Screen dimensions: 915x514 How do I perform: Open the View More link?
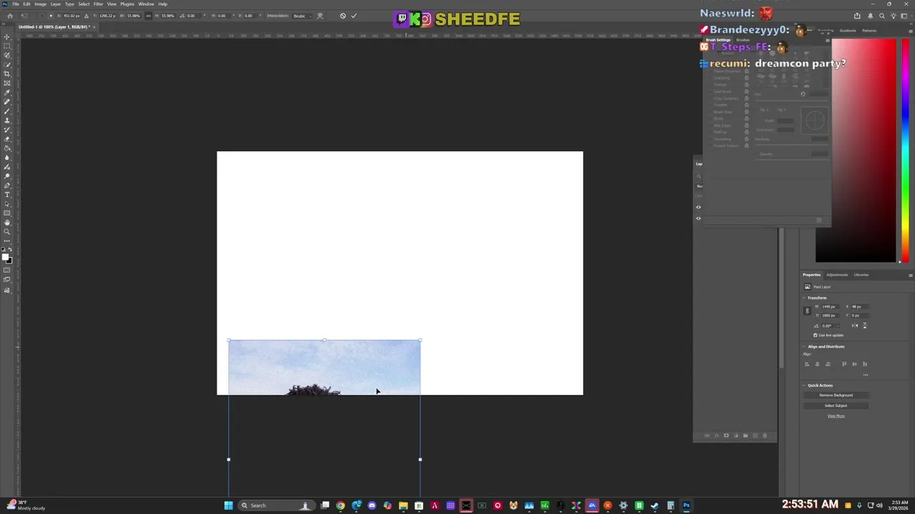836,415
